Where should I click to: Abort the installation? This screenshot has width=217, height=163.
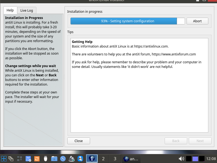click(197, 21)
